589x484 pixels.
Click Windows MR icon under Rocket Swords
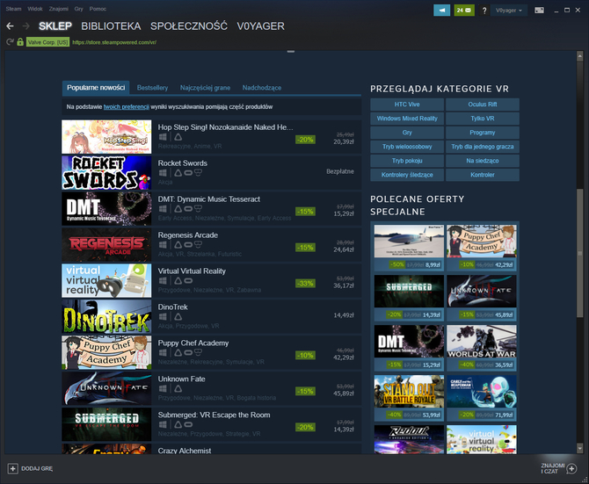198,172
